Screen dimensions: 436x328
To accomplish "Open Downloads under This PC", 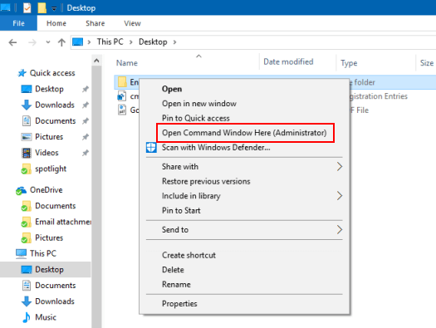I will pyautogui.click(x=55, y=301).
